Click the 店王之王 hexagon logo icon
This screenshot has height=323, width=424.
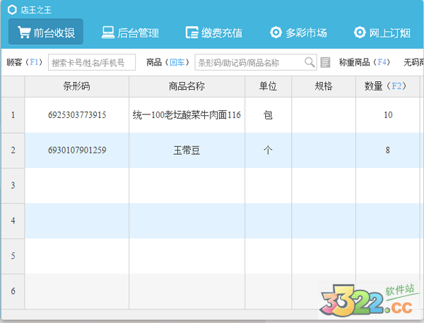click(x=12, y=10)
